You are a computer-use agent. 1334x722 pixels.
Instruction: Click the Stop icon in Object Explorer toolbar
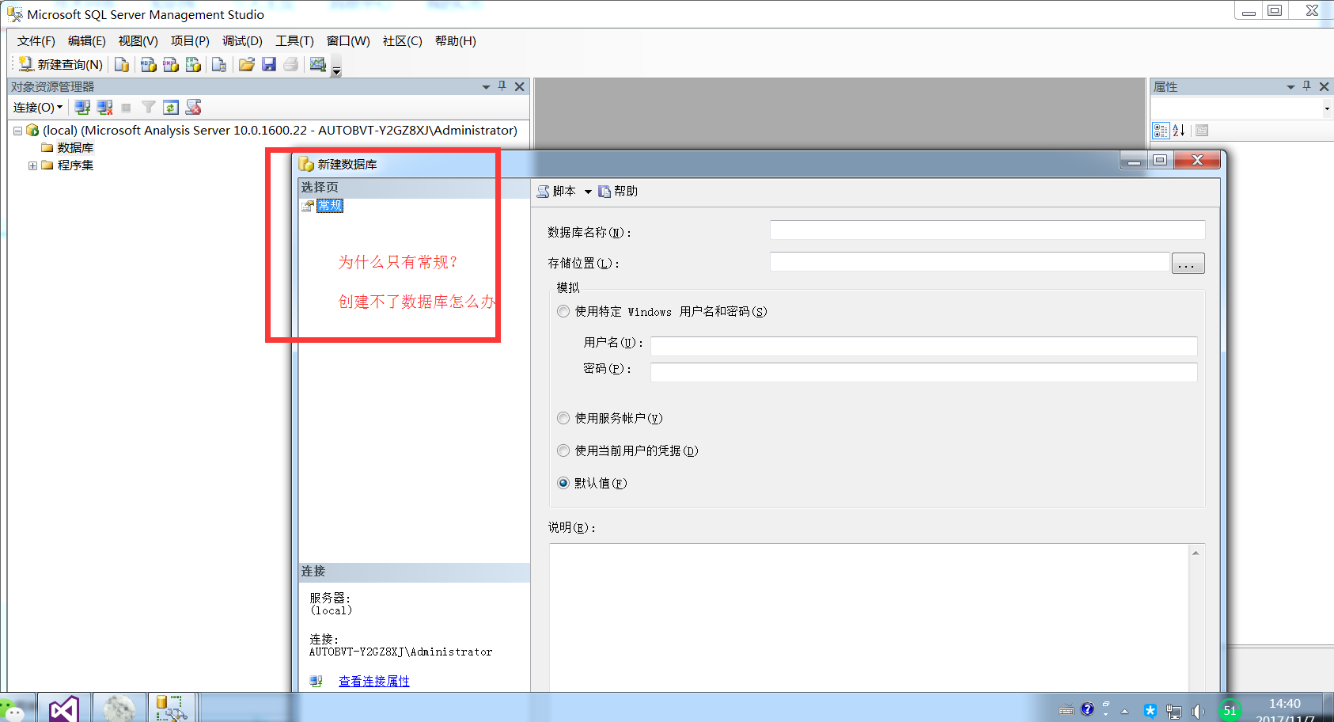click(126, 108)
